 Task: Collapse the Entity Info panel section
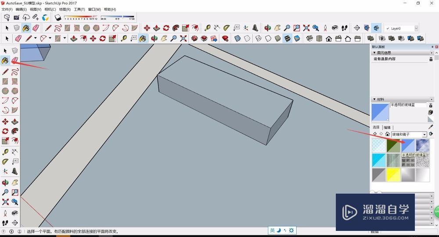coord(374,53)
